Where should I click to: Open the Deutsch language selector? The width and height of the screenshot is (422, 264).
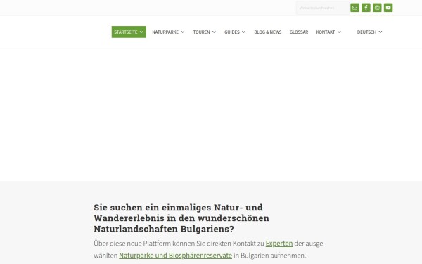click(x=366, y=32)
